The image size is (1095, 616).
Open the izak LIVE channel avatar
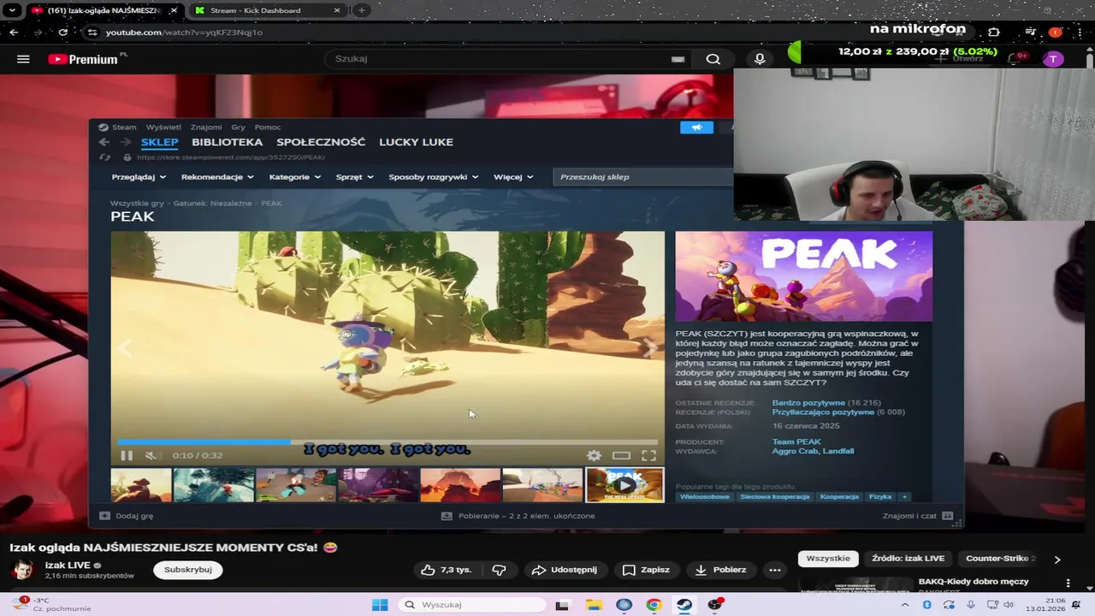click(x=23, y=570)
